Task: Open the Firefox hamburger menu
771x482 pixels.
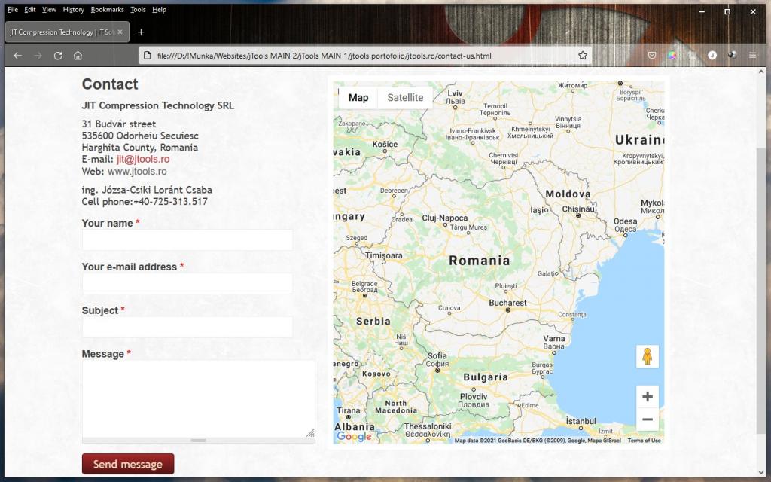Action: [x=752, y=56]
